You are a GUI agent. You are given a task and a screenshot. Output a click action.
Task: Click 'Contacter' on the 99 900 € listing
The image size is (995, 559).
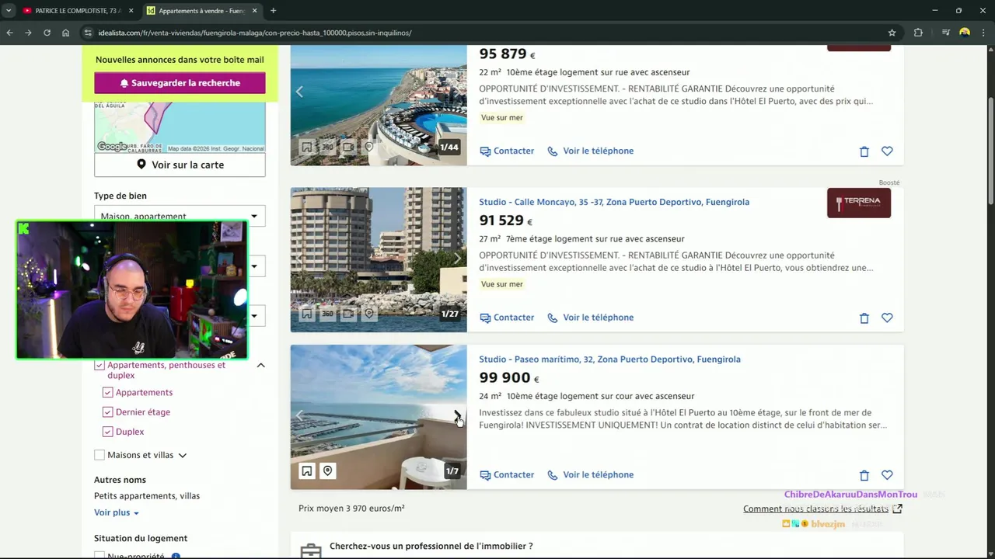click(507, 475)
